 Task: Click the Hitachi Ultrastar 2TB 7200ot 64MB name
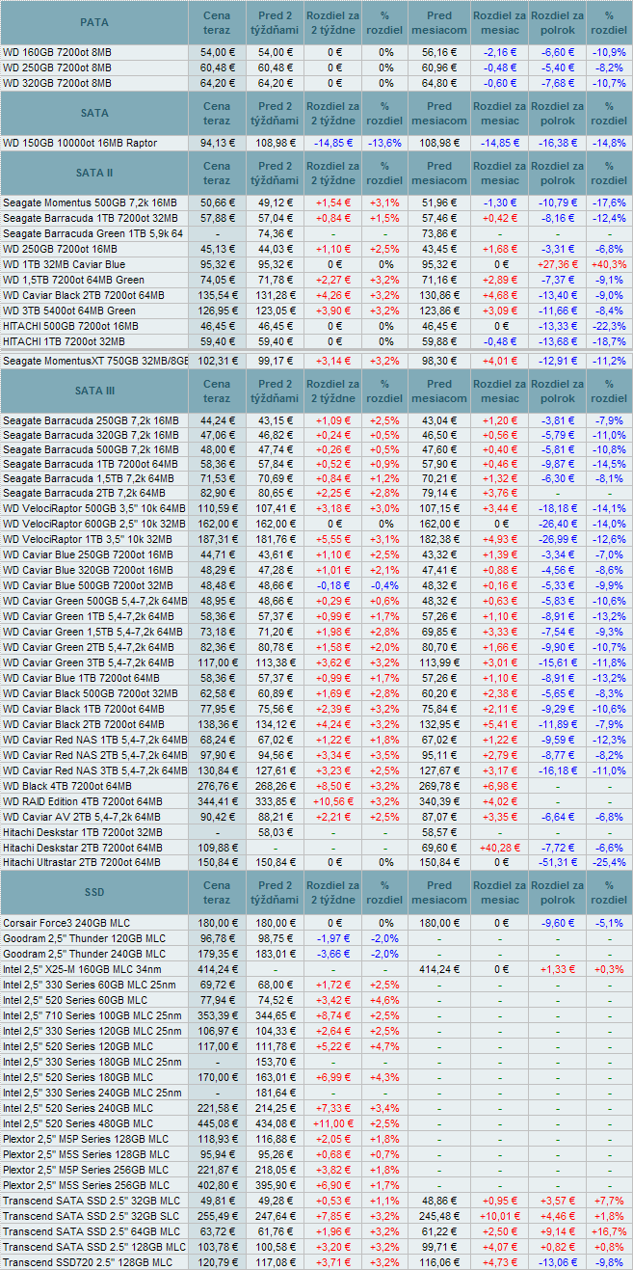tap(83, 862)
